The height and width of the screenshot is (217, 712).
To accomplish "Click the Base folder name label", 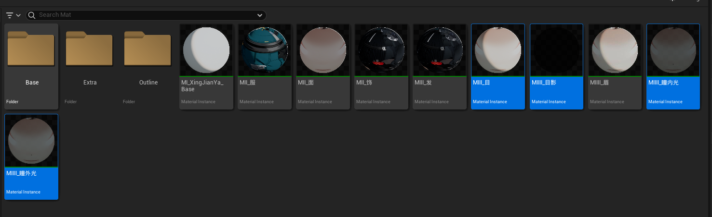I will (x=32, y=83).
